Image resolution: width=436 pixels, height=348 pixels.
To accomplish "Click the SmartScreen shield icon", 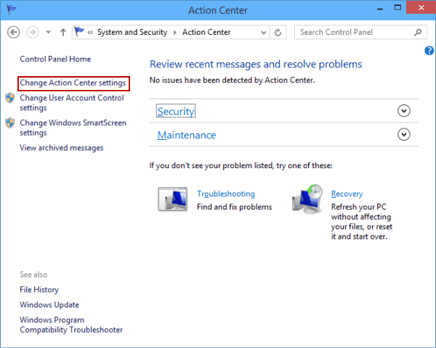I will (x=10, y=123).
